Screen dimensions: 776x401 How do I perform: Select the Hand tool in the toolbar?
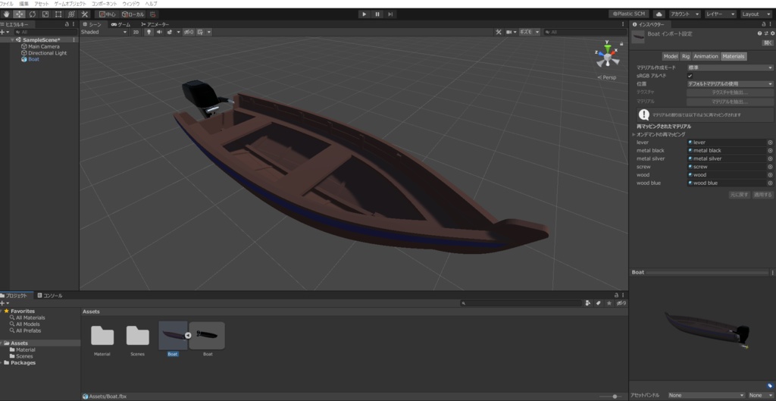(x=6, y=14)
